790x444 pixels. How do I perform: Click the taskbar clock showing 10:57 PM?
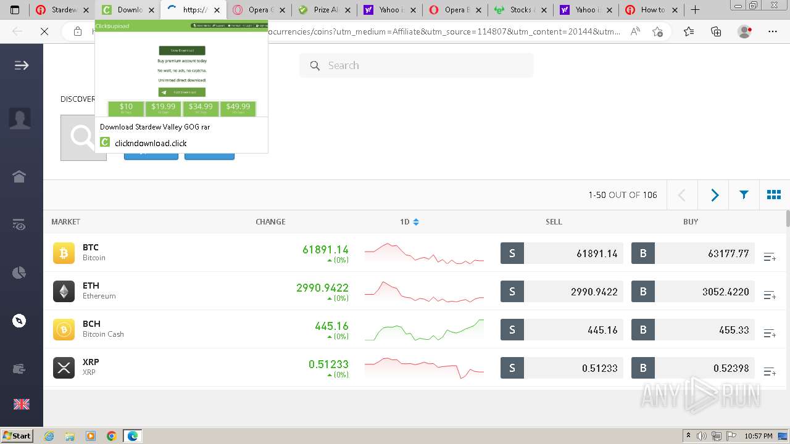click(x=759, y=436)
